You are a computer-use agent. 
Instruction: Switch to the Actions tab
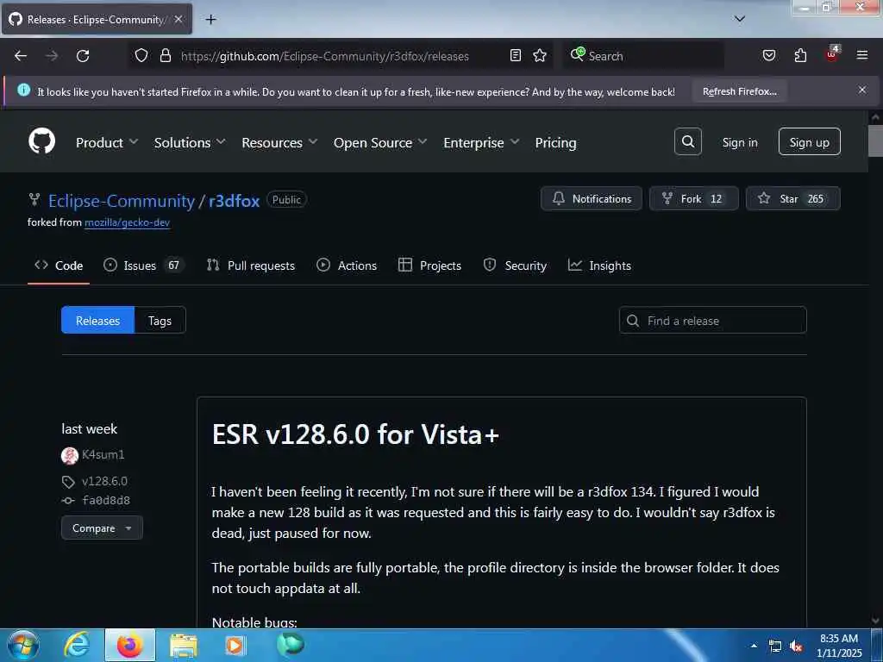(347, 265)
